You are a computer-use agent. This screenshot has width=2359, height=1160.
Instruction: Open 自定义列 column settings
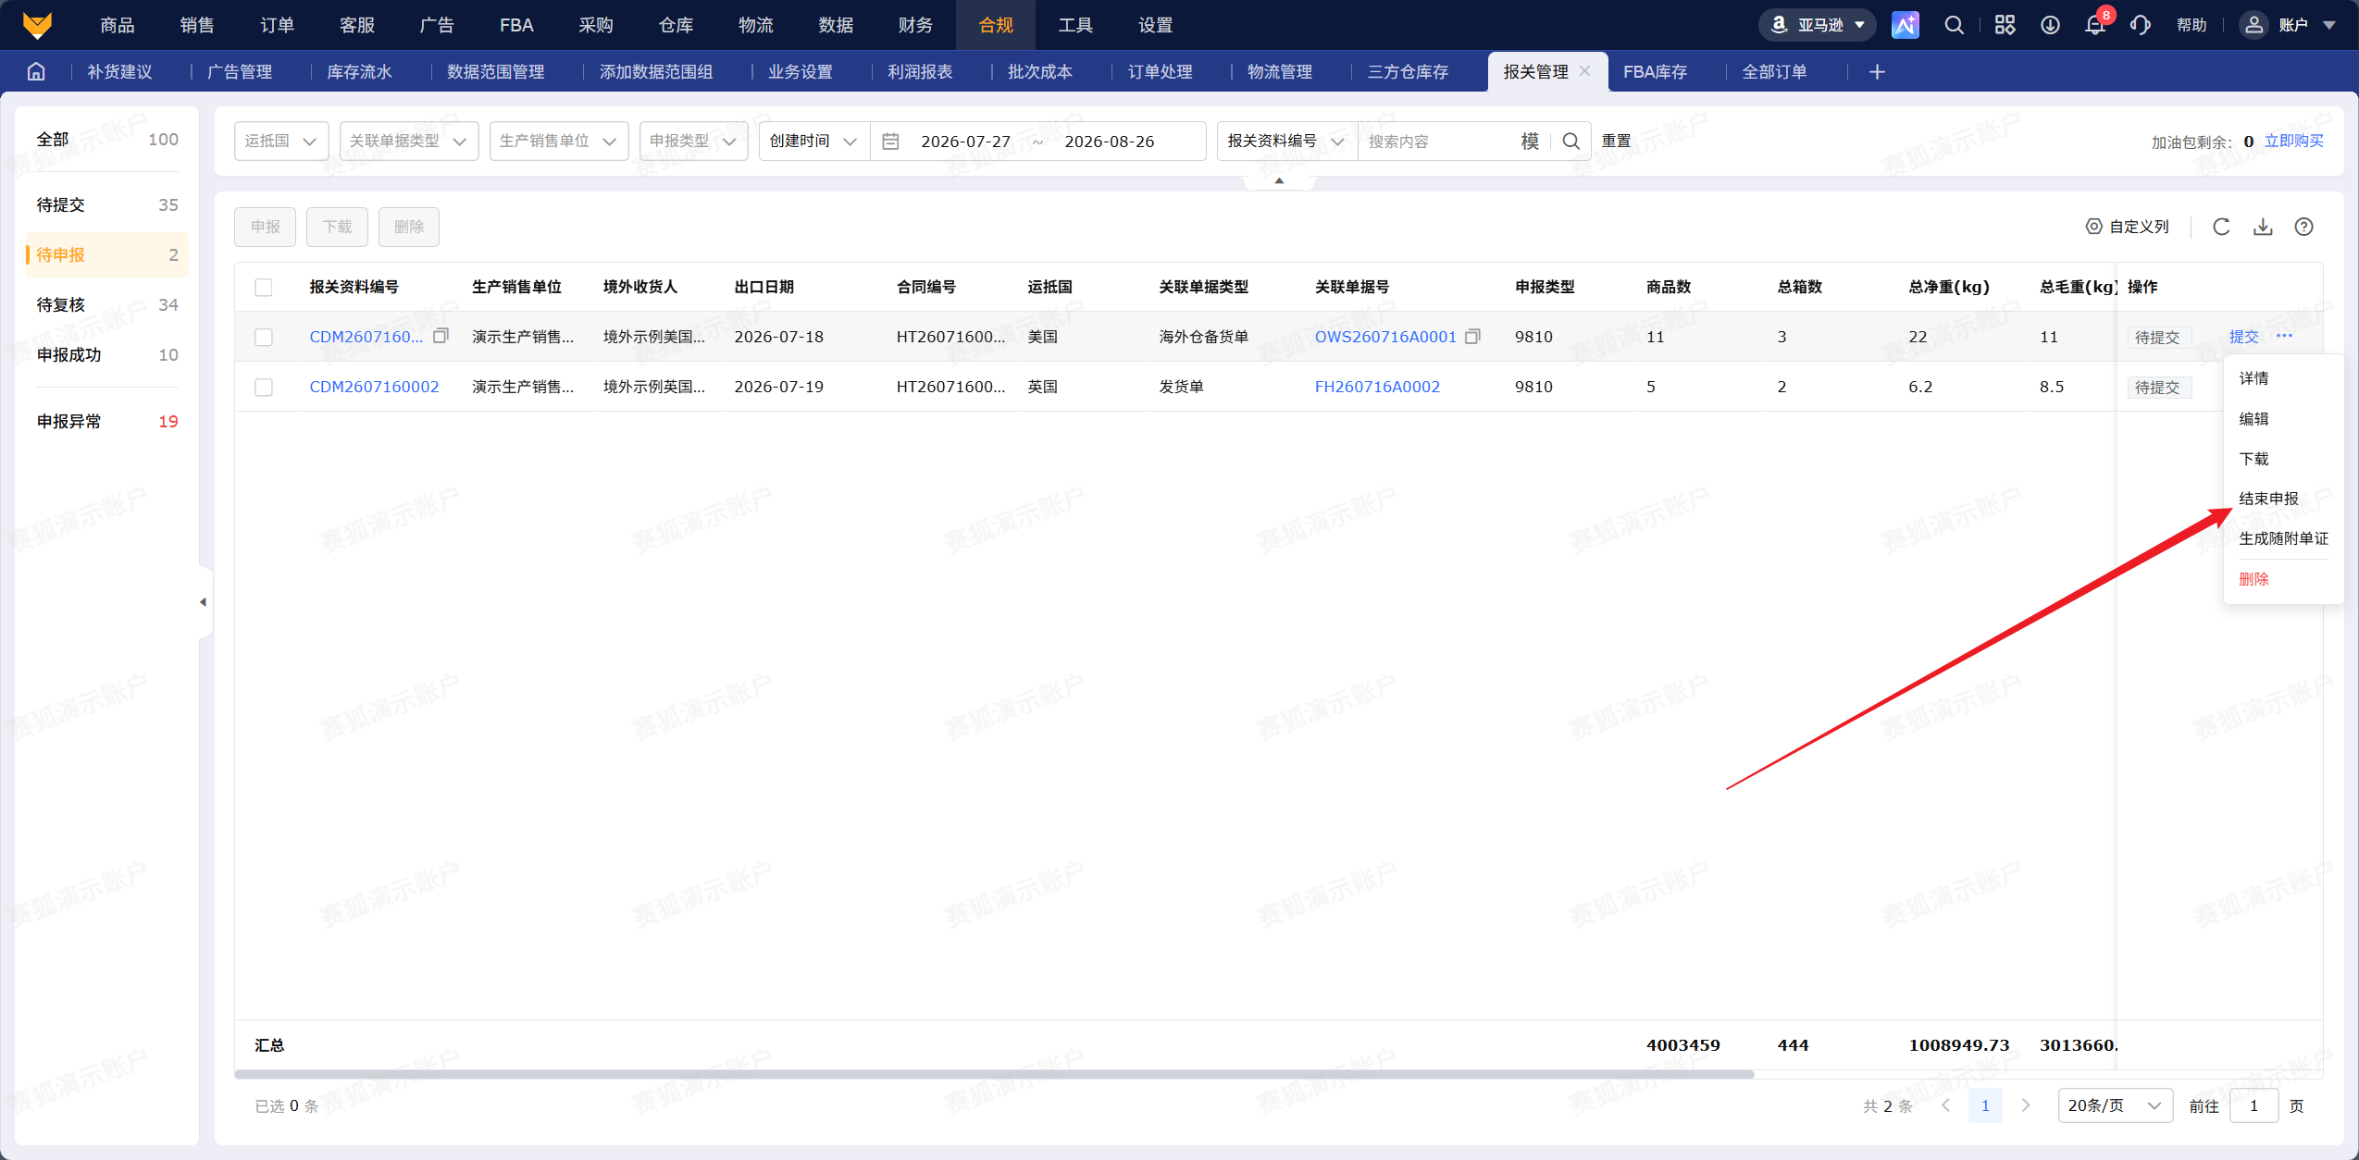coord(2127,227)
